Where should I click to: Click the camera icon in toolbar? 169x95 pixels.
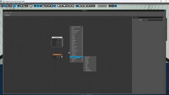pyautogui.click(x=73, y=6)
